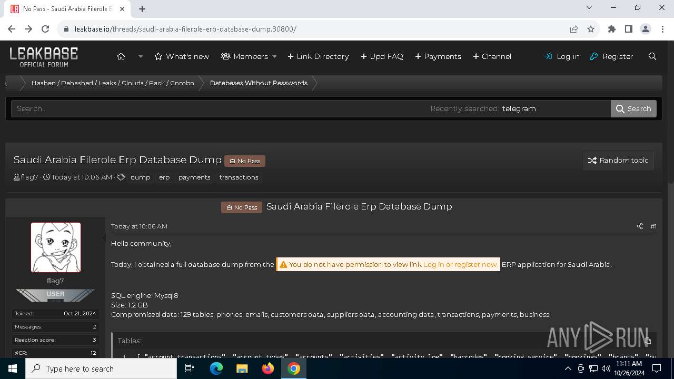Copy the Tables code block
674x379 pixels.
coord(648,341)
